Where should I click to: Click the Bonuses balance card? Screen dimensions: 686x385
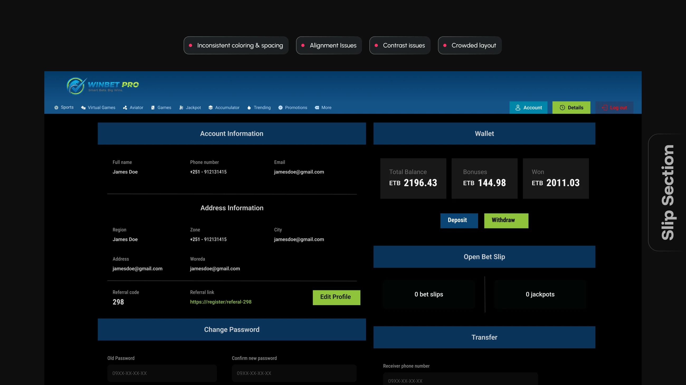point(484,178)
